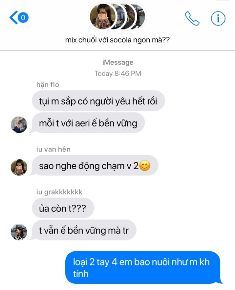The height and width of the screenshot is (290, 235).
Task: Tap the smiling emoji in the message
Action: coord(145,166)
